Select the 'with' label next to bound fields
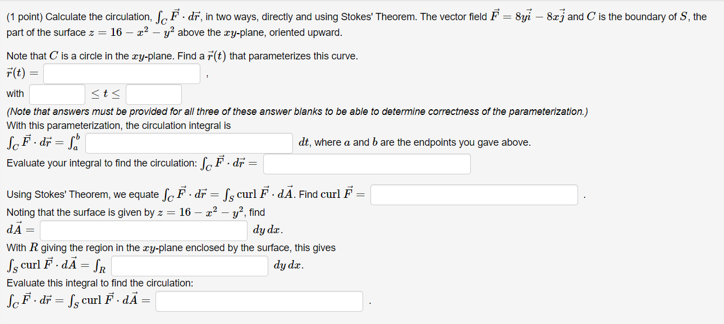 (x=15, y=94)
